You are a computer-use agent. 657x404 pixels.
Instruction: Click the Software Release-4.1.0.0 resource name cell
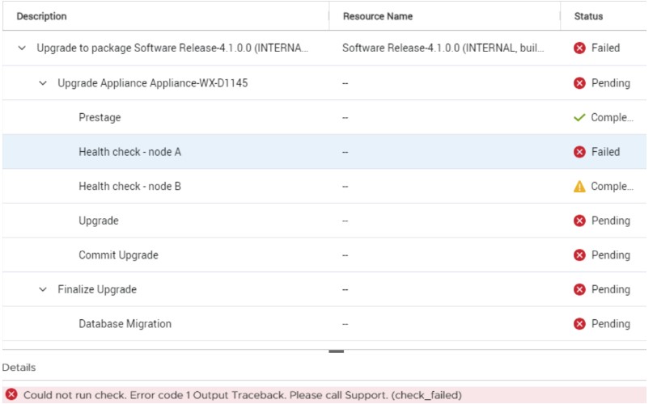pos(443,48)
